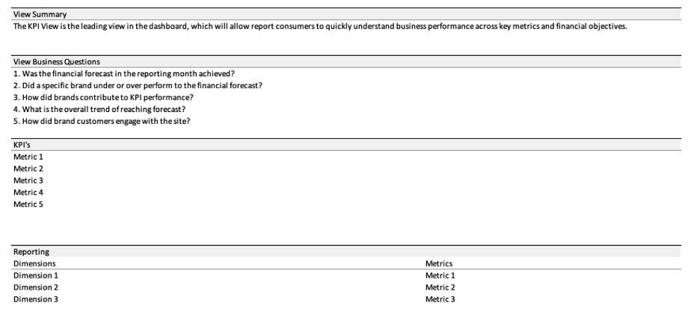Image resolution: width=700 pixels, height=321 pixels.
Task: Click the Metrics column header under Reporting
Action: point(439,264)
